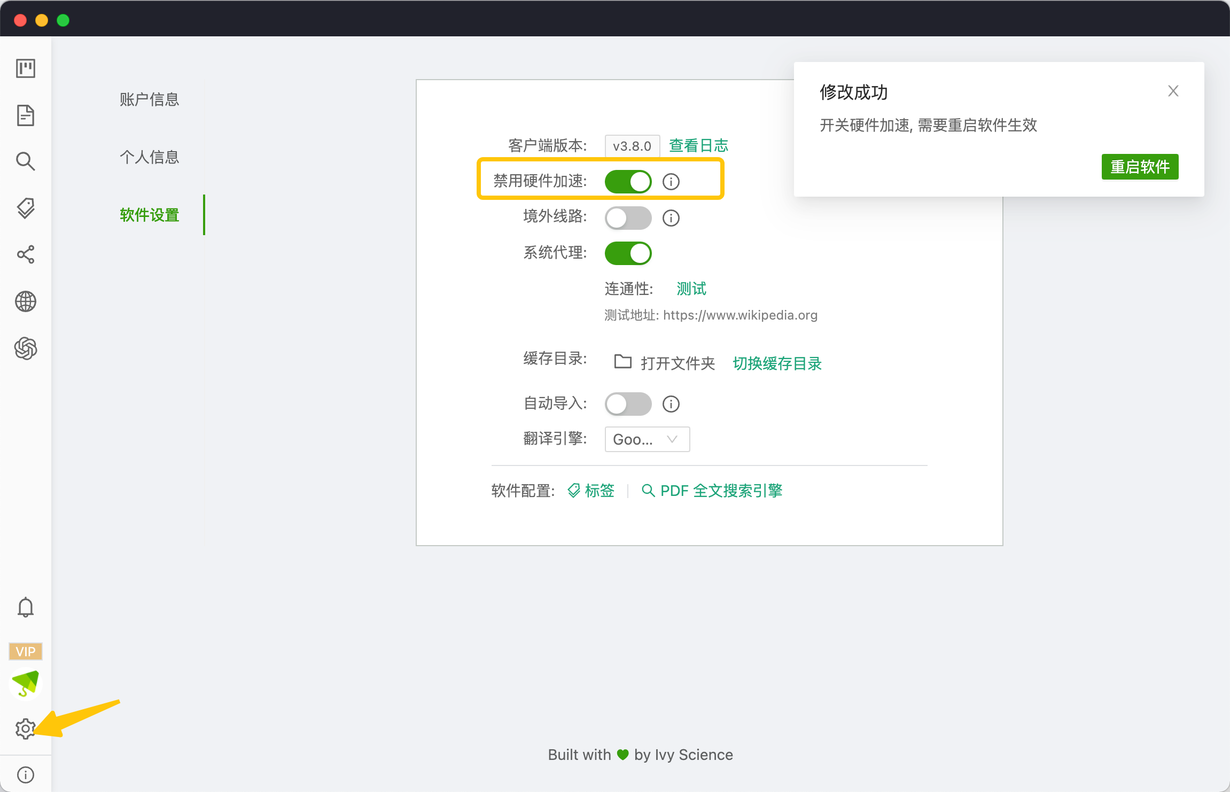Click the v3.8.0 version field
1230x792 pixels.
[632, 146]
